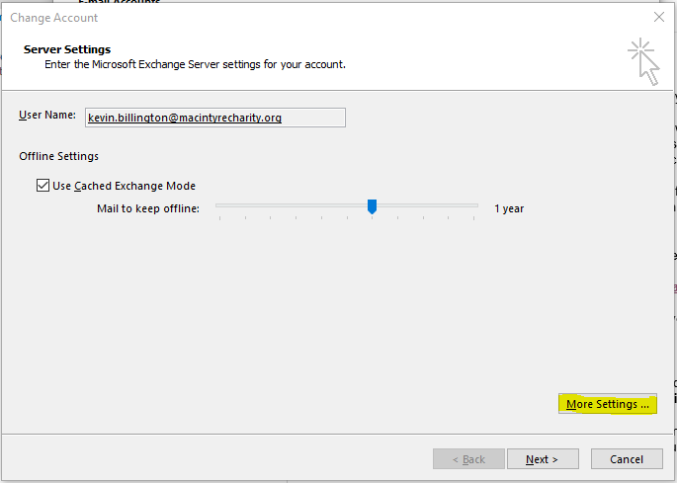Toggle the Use Cached Exchange Mode checkbox
This screenshot has height=483, width=677.
coord(42,186)
